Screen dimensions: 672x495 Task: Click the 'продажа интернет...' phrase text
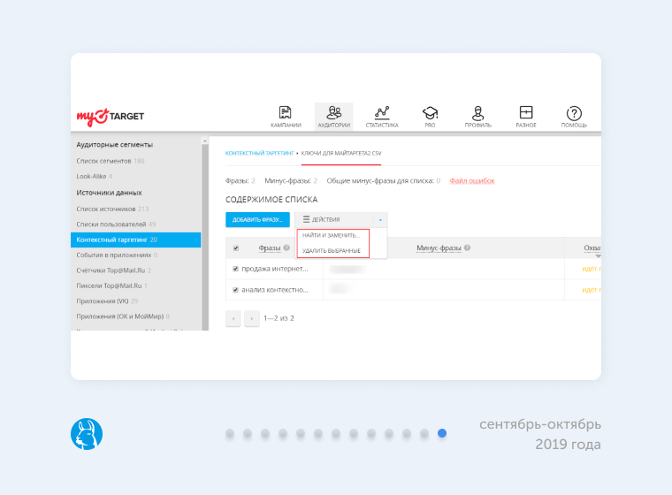coord(275,269)
